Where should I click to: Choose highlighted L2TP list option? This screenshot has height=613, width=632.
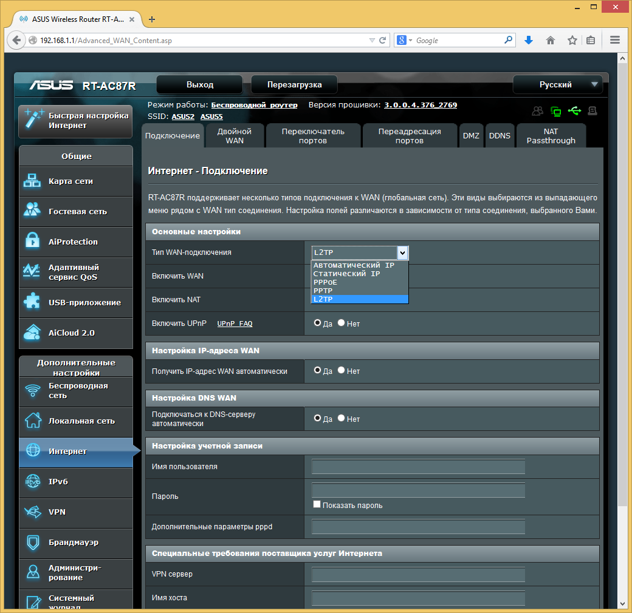(x=360, y=299)
